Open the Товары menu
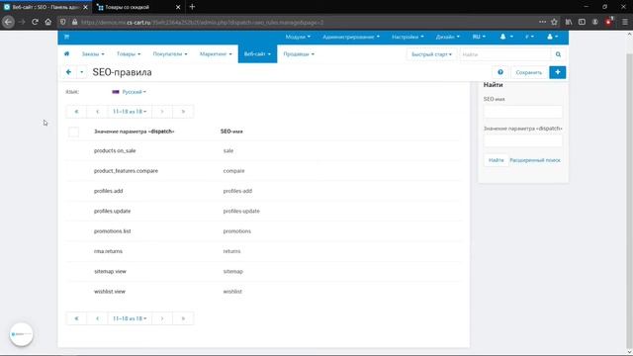Image resolution: width=633 pixels, height=356 pixels. (129, 54)
